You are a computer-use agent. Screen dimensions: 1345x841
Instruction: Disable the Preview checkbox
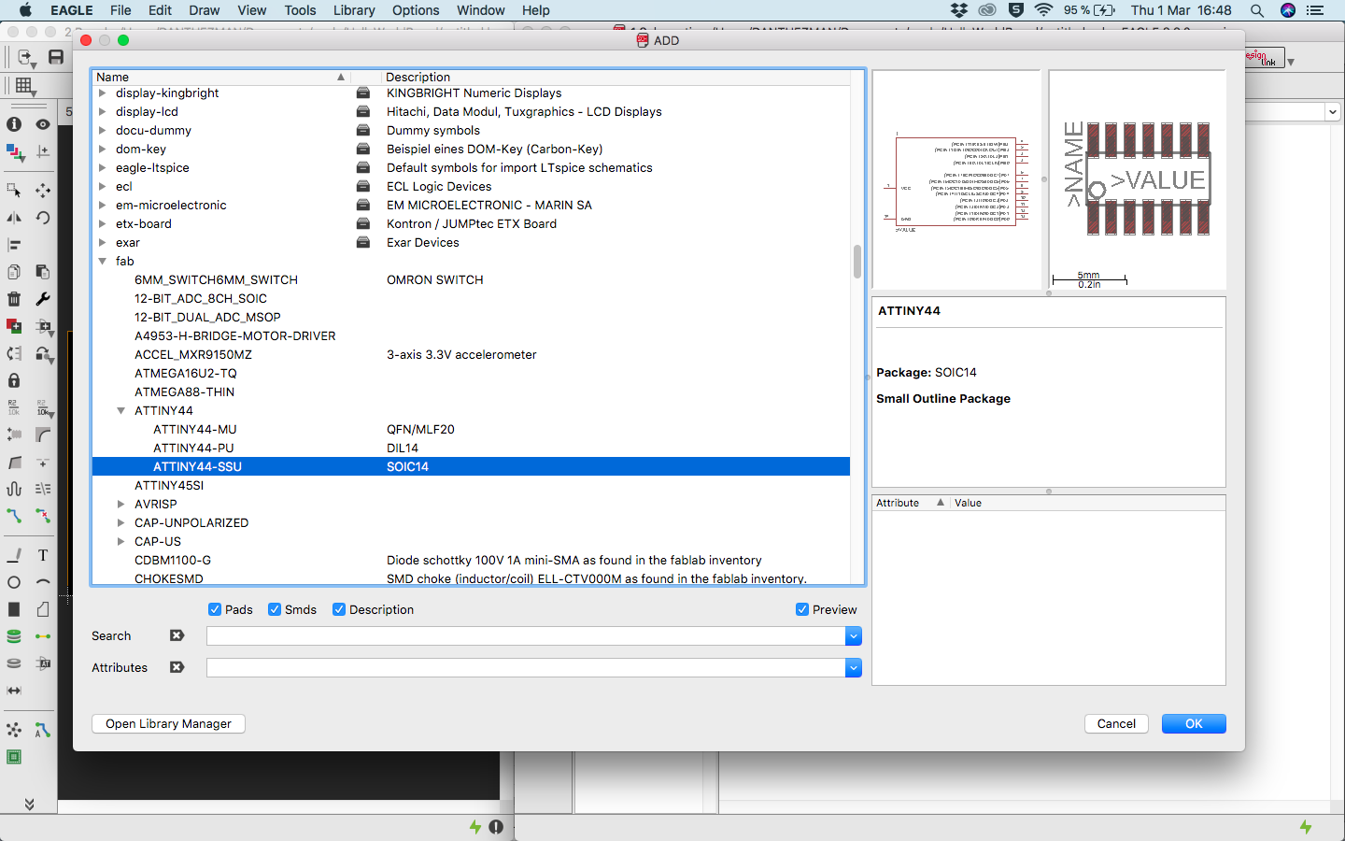[802, 609]
